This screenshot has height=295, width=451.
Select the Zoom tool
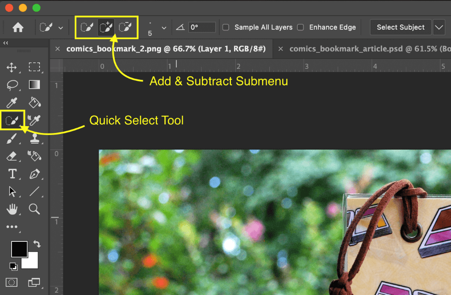click(x=34, y=209)
